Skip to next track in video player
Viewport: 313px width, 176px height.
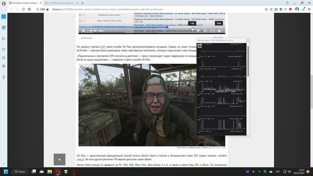point(95,31)
